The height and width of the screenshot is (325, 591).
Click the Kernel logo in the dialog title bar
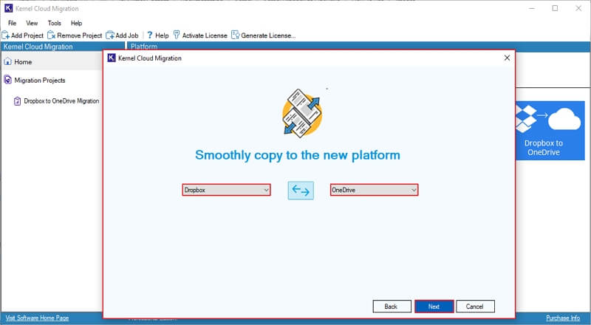point(112,58)
